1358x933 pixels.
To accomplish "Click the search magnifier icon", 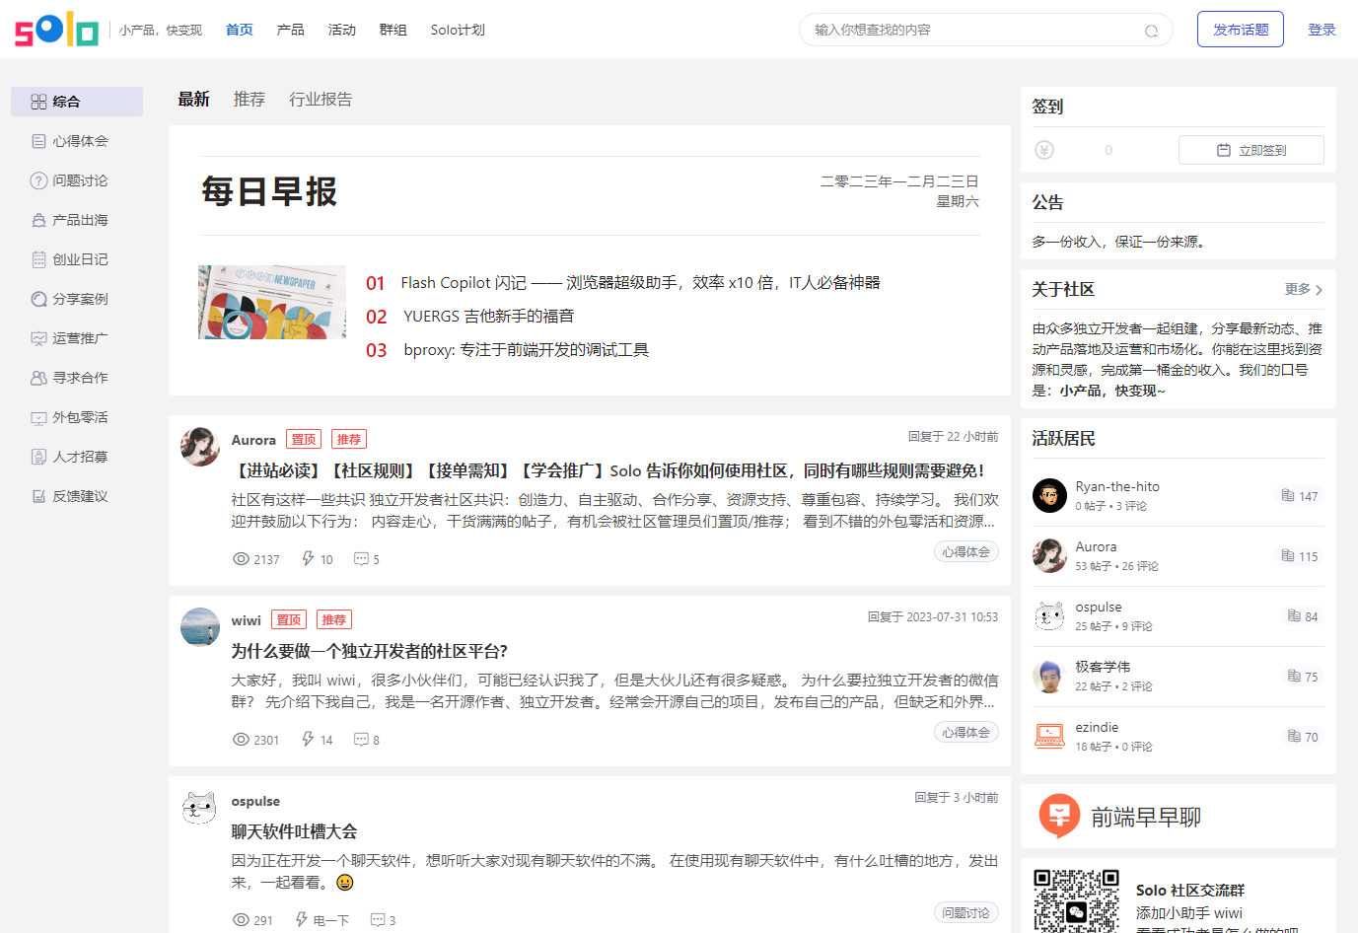I will pyautogui.click(x=1151, y=31).
